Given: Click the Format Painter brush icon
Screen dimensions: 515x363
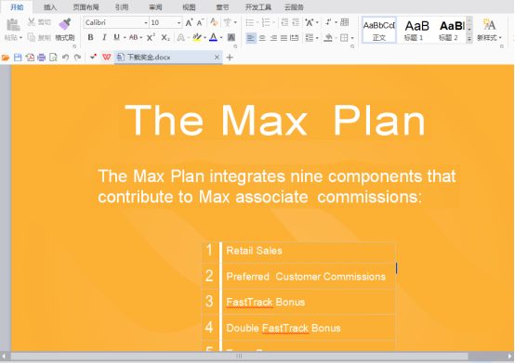Looking at the screenshot, I should 65,23.
